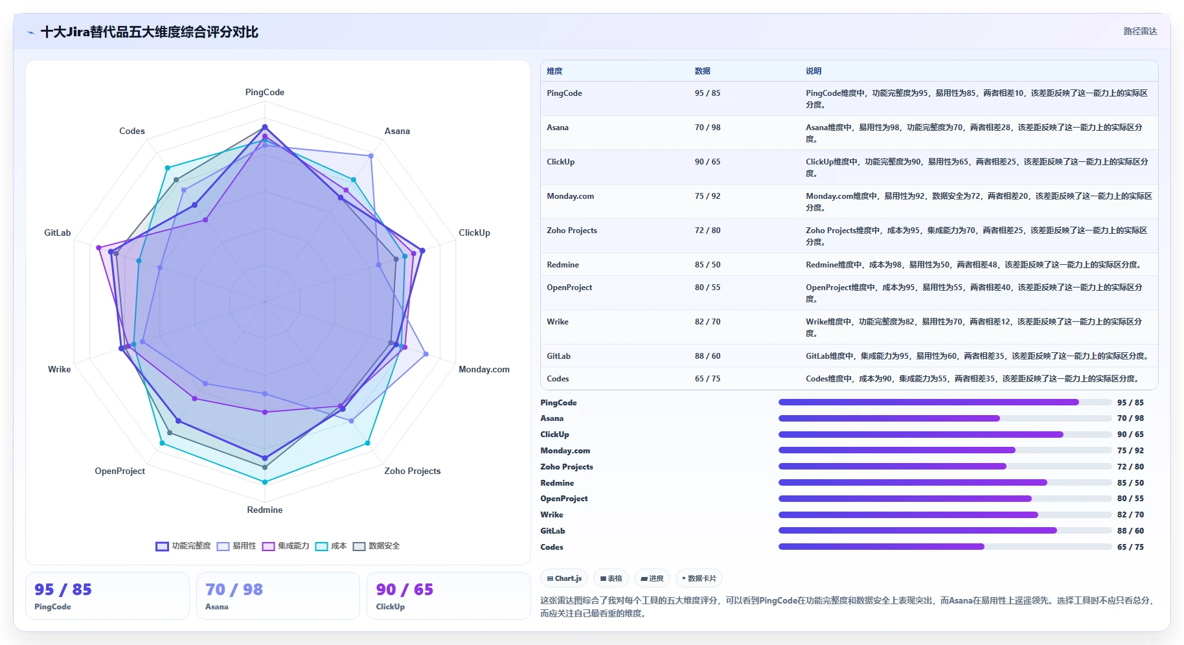Screen dimensions: 1184x645
Task: Click the OpenProject progress bar
Action: [x=945, y=499]
